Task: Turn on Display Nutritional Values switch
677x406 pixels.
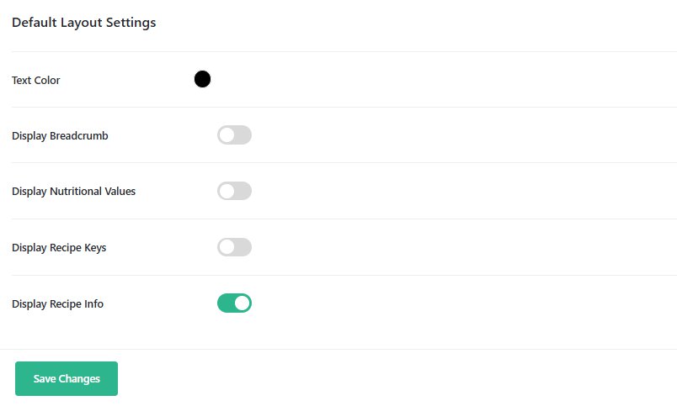Action: click(234, 191)
